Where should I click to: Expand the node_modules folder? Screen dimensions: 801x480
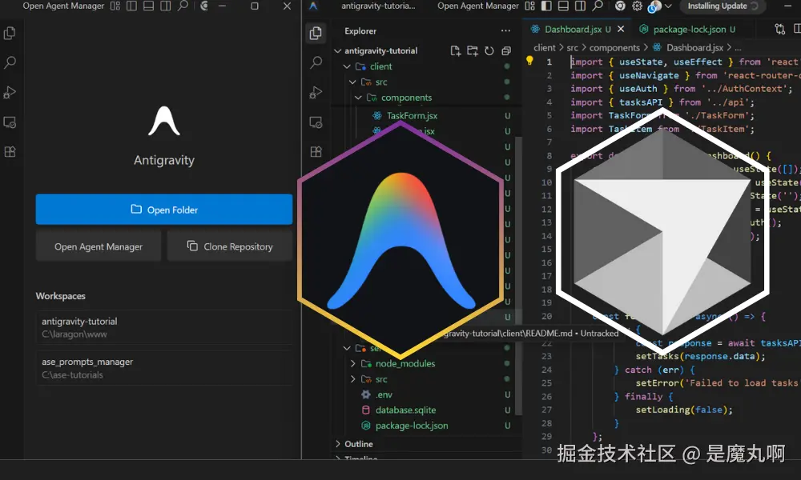click(353, 363)
